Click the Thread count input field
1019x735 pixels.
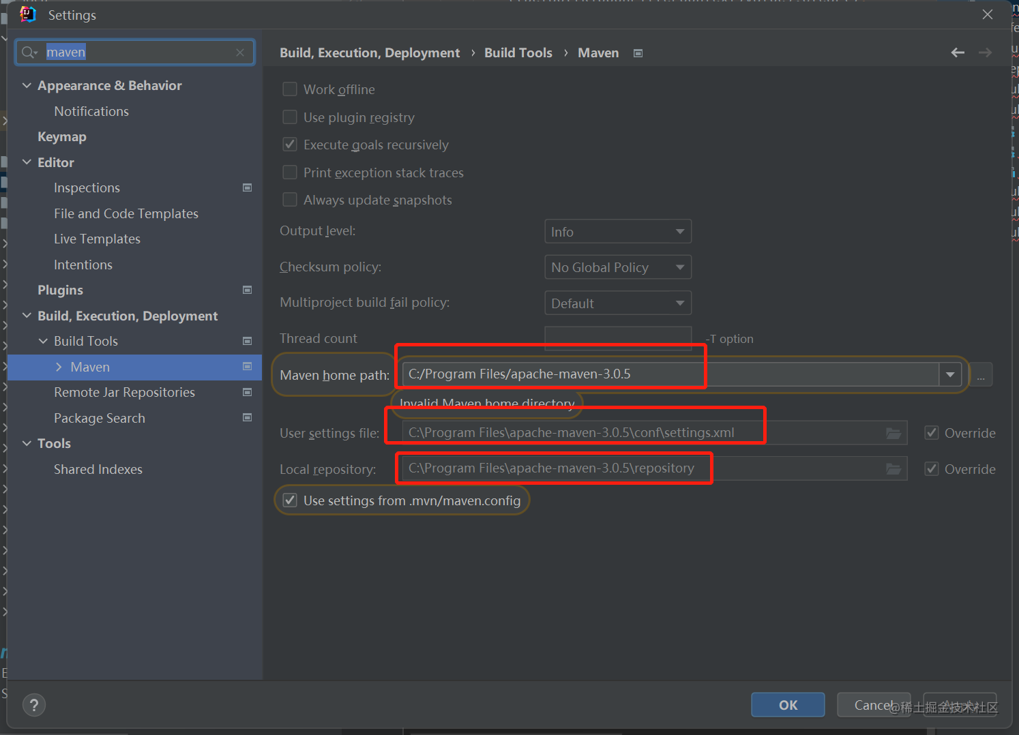(x=618, y=338)
